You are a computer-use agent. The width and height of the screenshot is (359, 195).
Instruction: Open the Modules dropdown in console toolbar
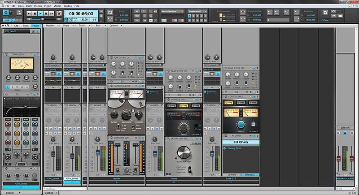pyautogui.click(x=50, y=26)
